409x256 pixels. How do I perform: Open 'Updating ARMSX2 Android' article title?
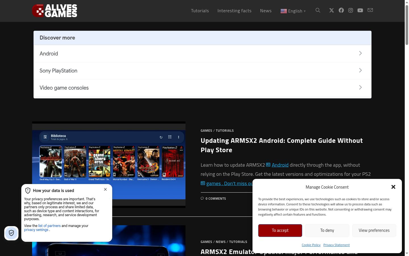(281, 145)
